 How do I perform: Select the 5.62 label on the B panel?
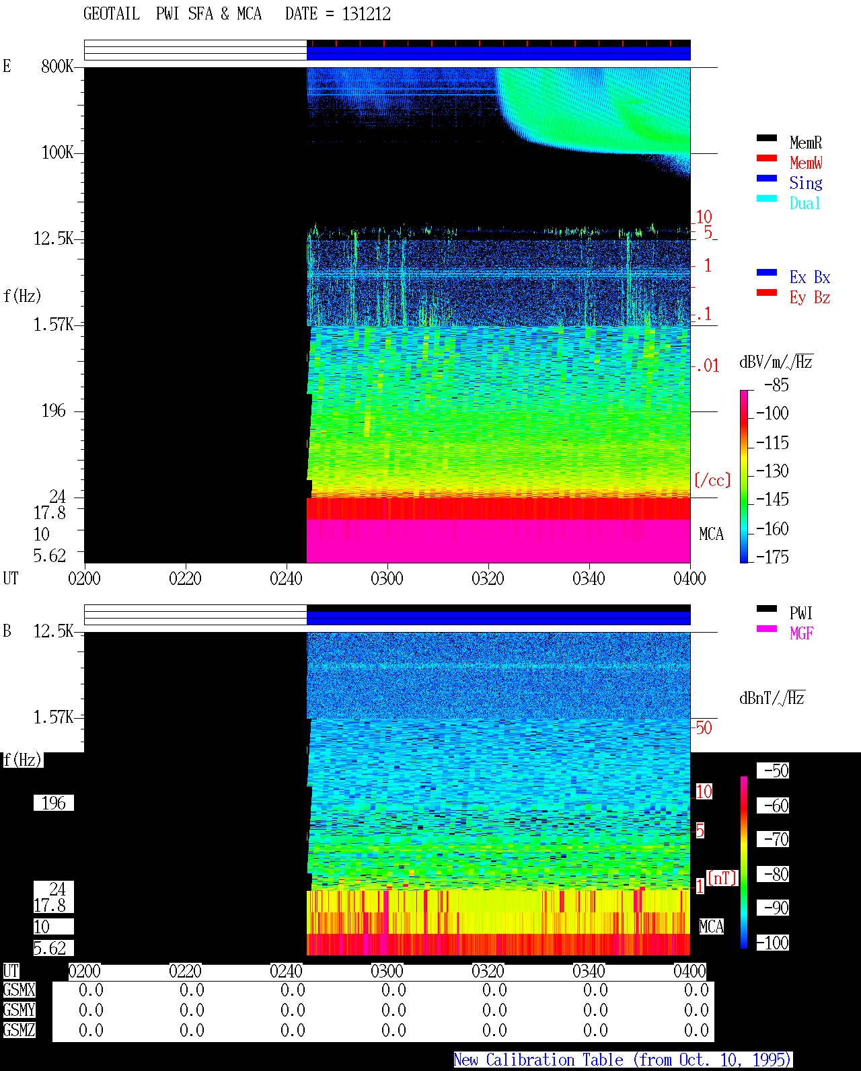pyautogui.click(x=50, y=948)
